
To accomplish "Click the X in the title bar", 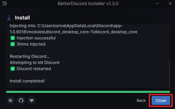I will (x=170, y=4).
